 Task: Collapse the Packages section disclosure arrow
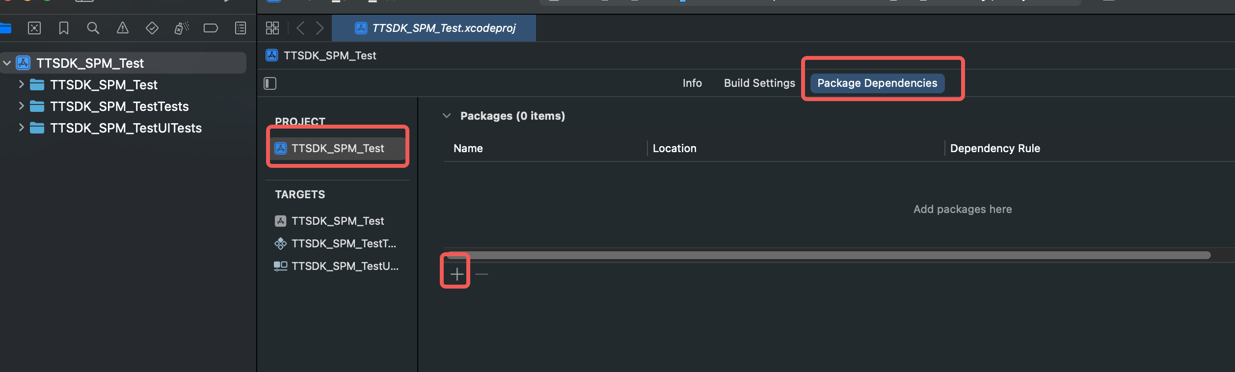tap(447, 116)
